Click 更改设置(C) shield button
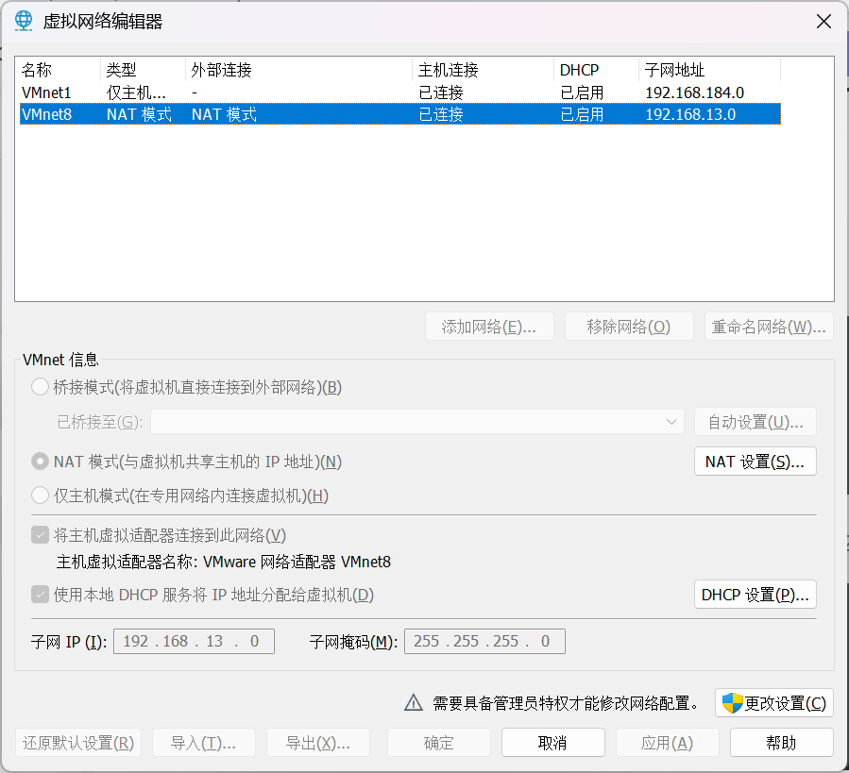849x773 pixels. [774, 703]
